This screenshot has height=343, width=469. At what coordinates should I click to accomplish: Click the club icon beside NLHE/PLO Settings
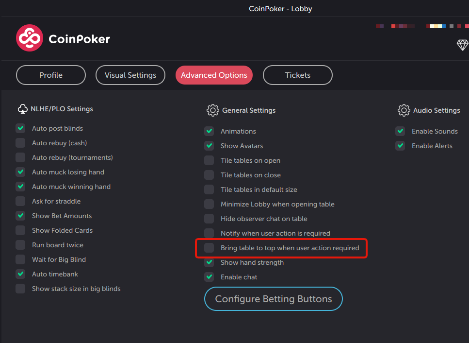click(22, 109)
